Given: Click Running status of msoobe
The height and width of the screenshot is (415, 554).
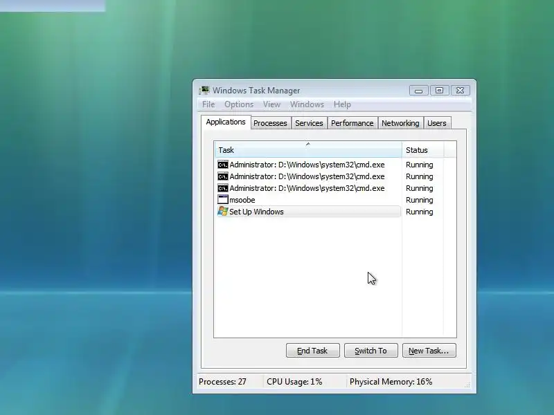Looking at the screenshot, I should tap(420, 200).
